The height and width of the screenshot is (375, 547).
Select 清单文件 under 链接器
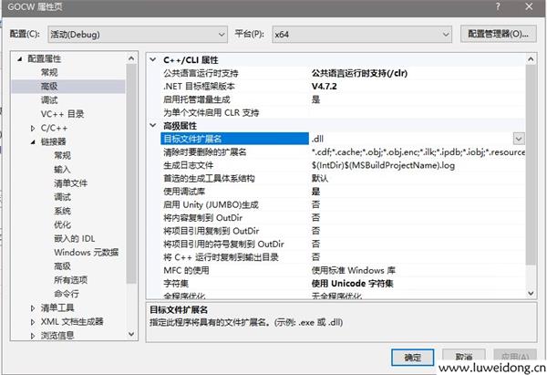[x=71, y=183]
